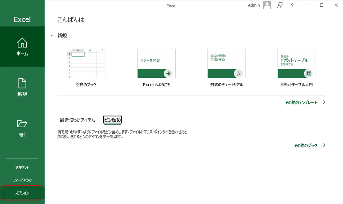343x204 pixels.
Task: Create 空白のブック blank workbook
Action: pos(86,63)
